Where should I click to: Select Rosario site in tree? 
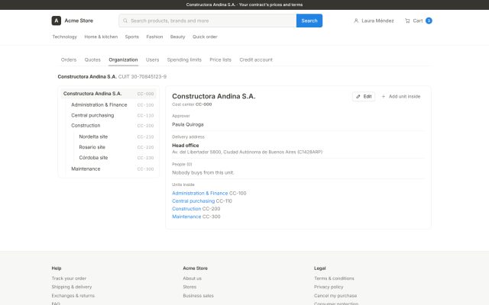point(116,147)
